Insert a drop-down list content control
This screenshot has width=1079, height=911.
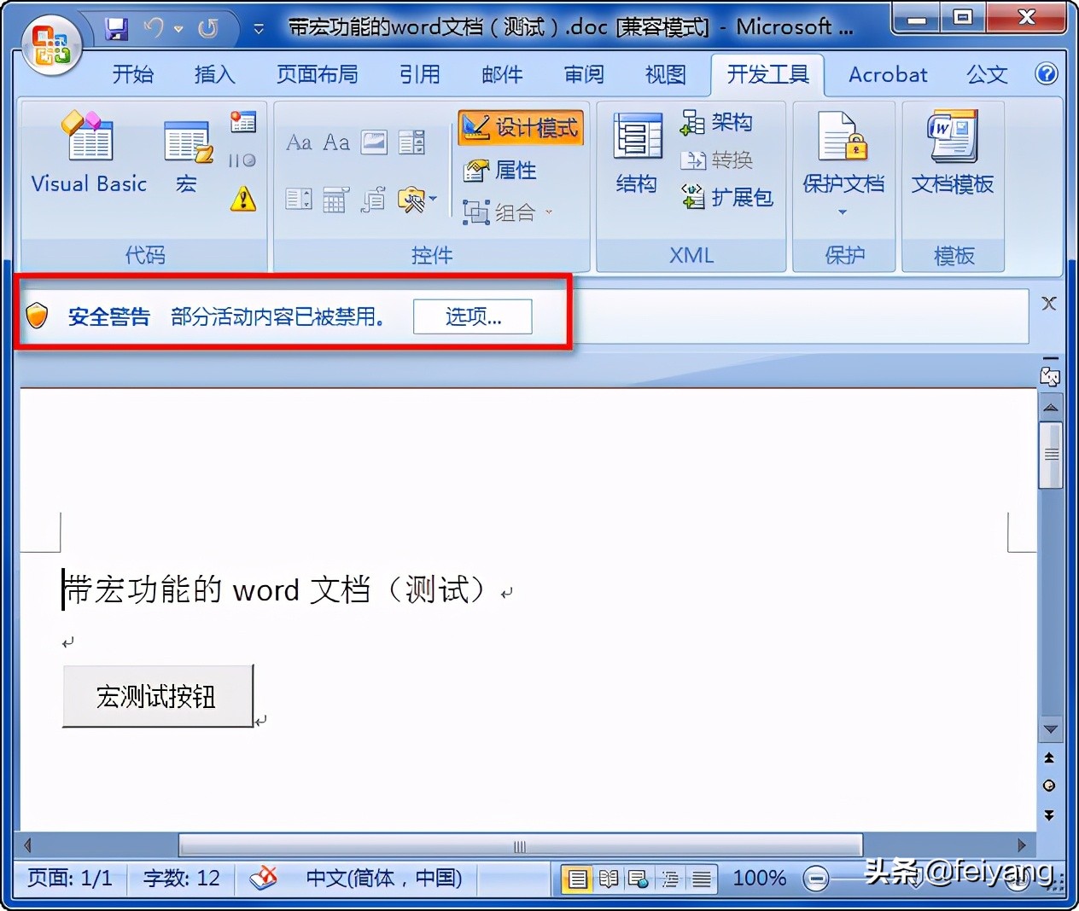click(x=299, y=200)
